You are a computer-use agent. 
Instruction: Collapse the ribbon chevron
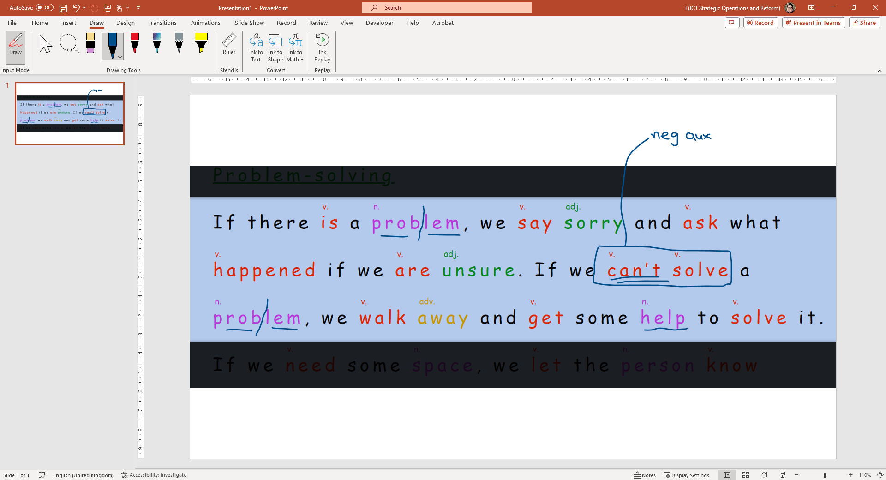pyautogui.click(x=880, y=71)
